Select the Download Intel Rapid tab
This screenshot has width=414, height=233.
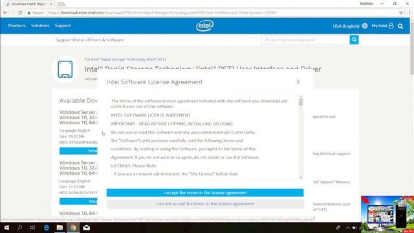[28, 4]
